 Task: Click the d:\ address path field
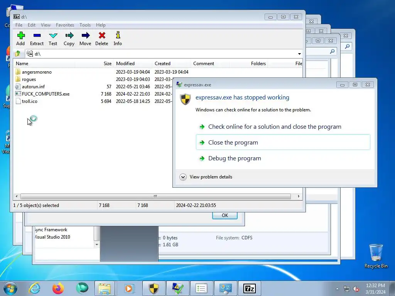161,54
